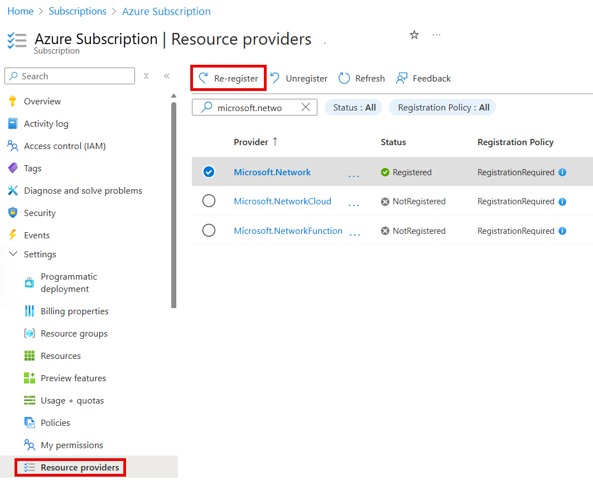Image resolution: width=593 pixels, height=480 pixels.
Task: Go to Home breadcrumb
Action: coord(21,11)
